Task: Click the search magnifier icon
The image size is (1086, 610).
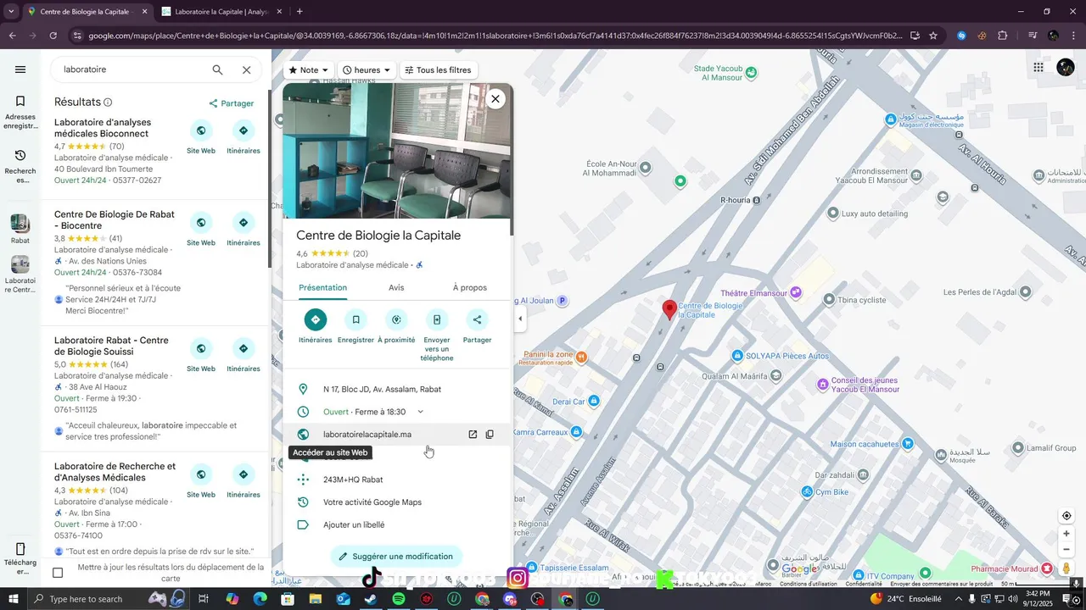Action: [218, 69]
